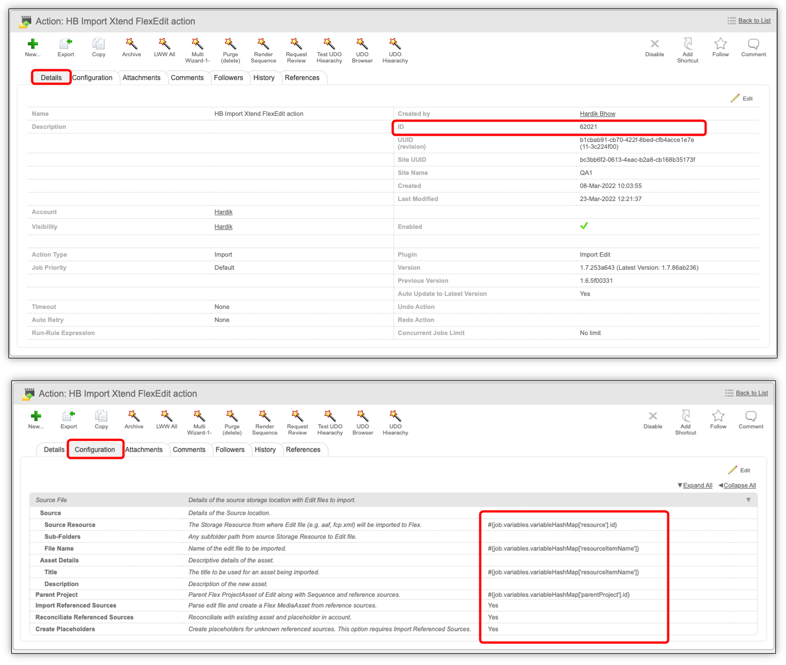
Task: Click Disable X icon in the Details view
Action: [654, 44]
